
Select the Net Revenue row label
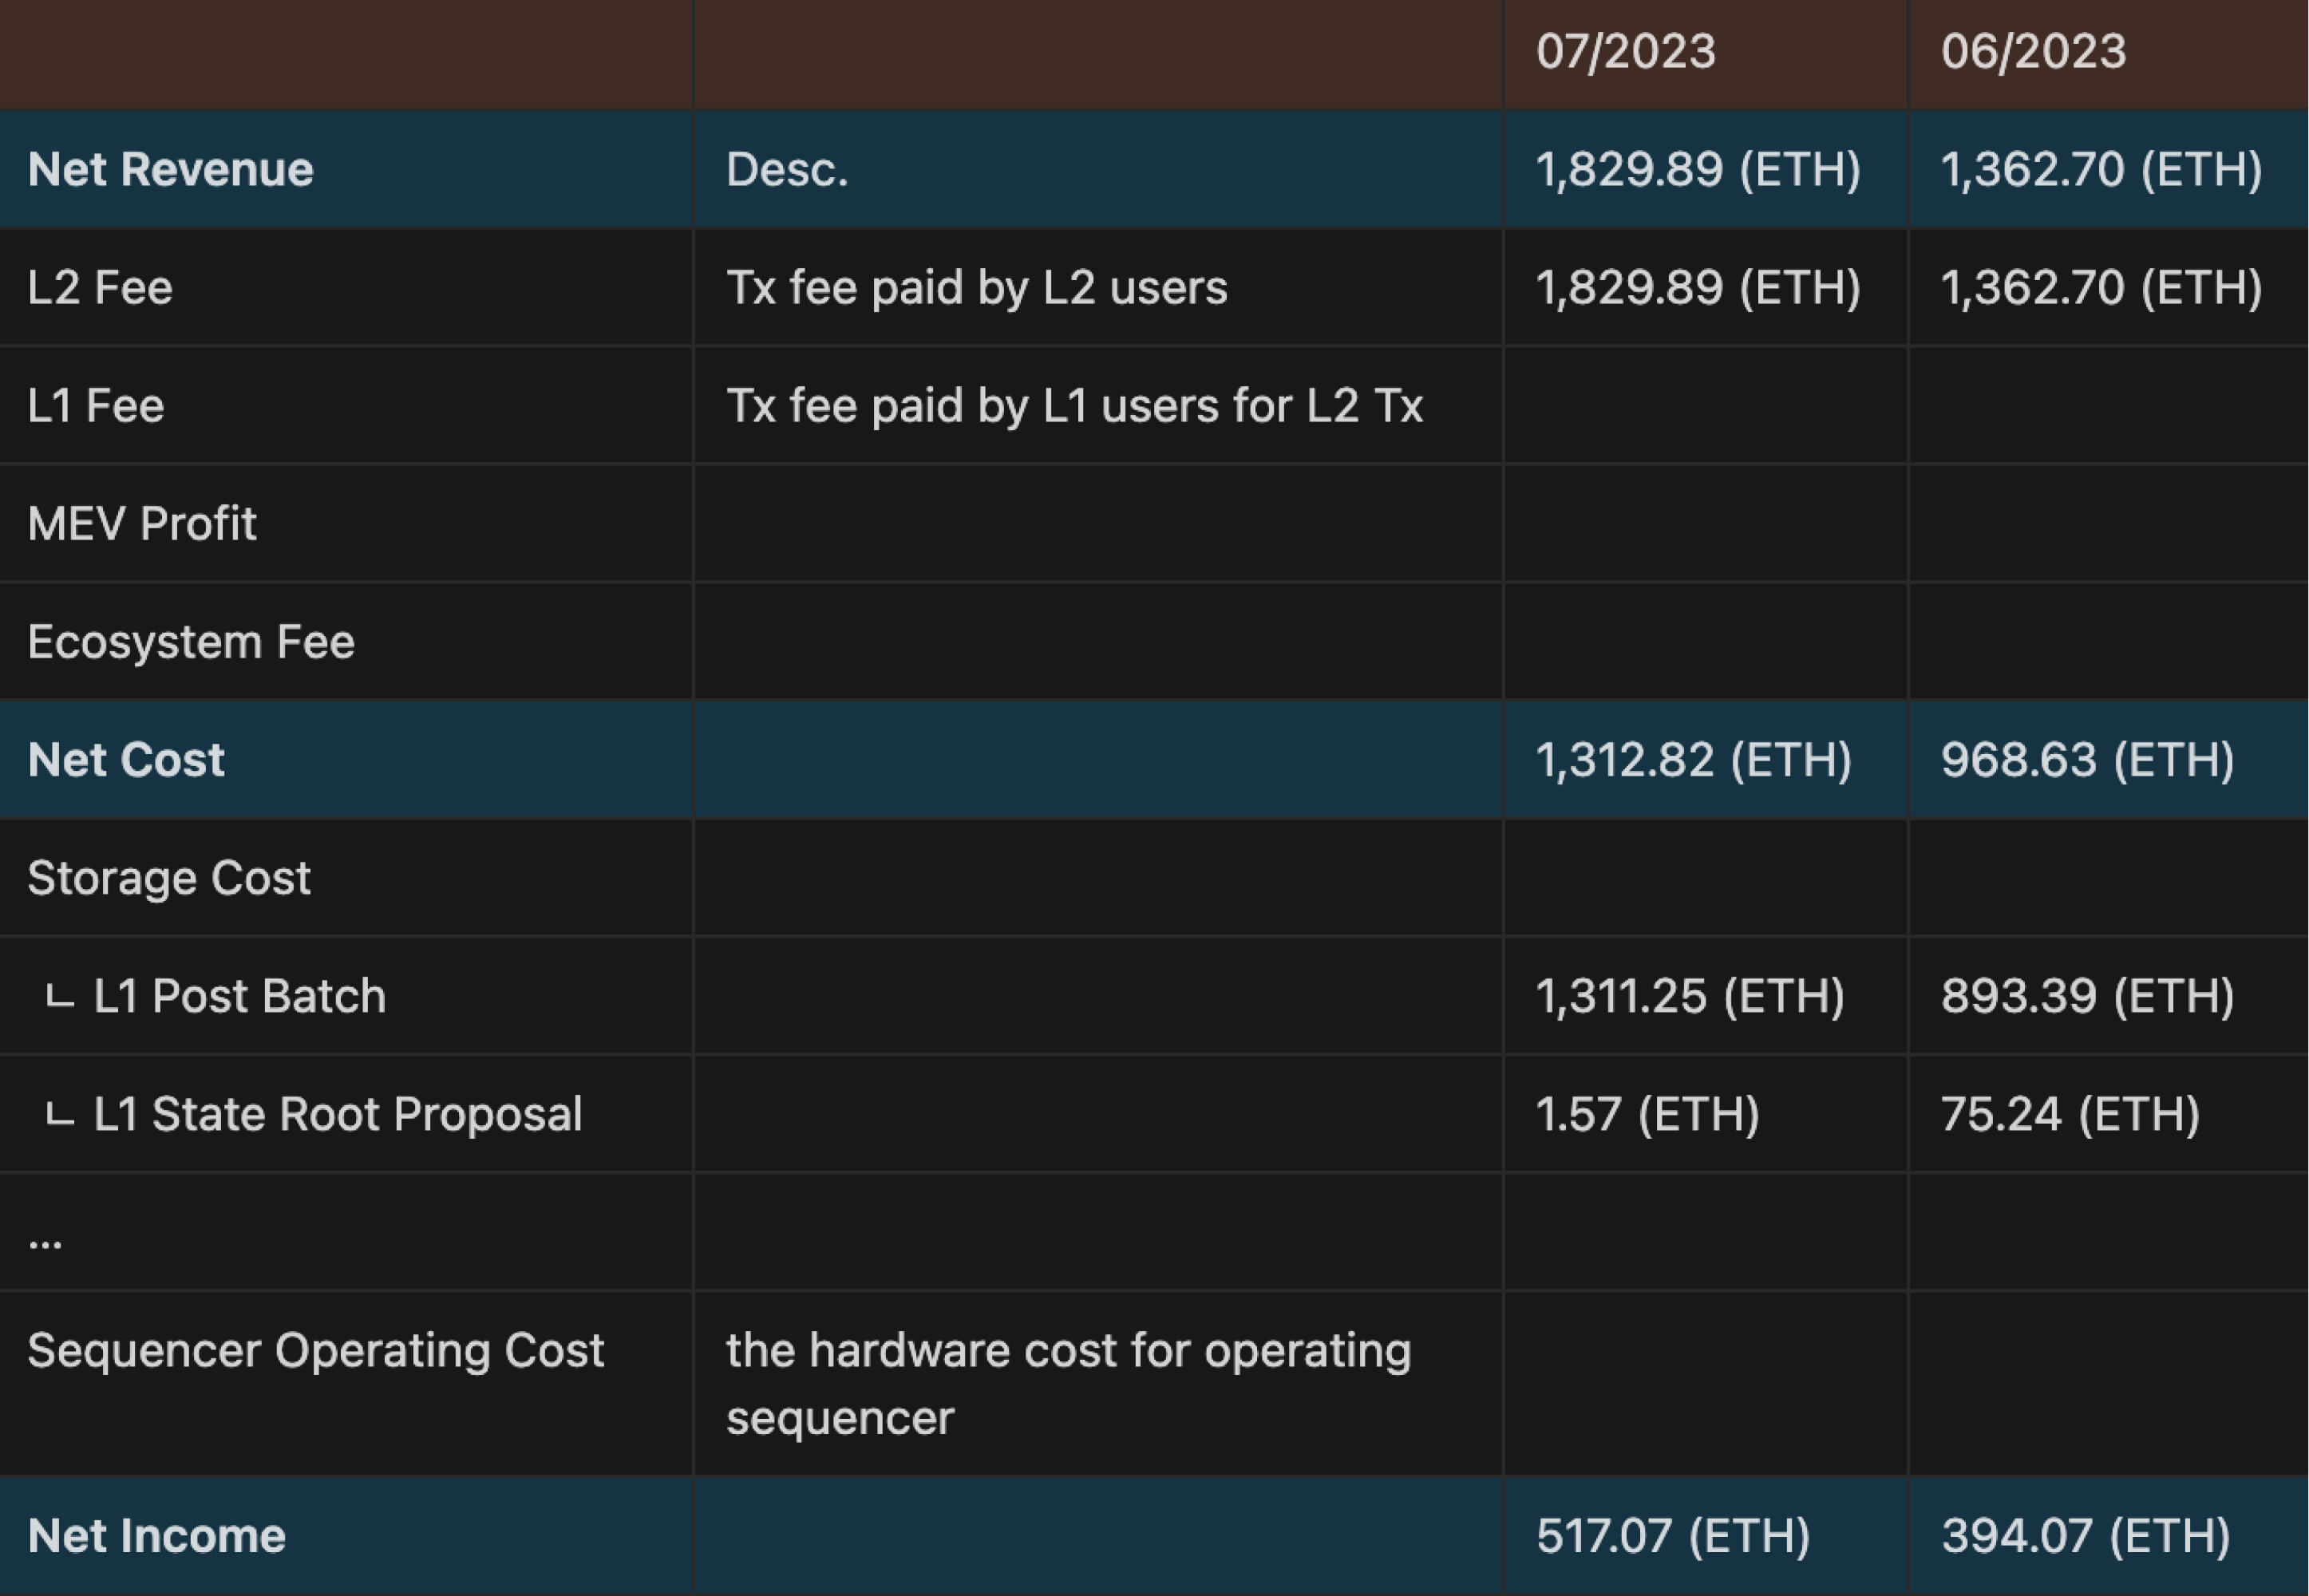pos(171,170)
